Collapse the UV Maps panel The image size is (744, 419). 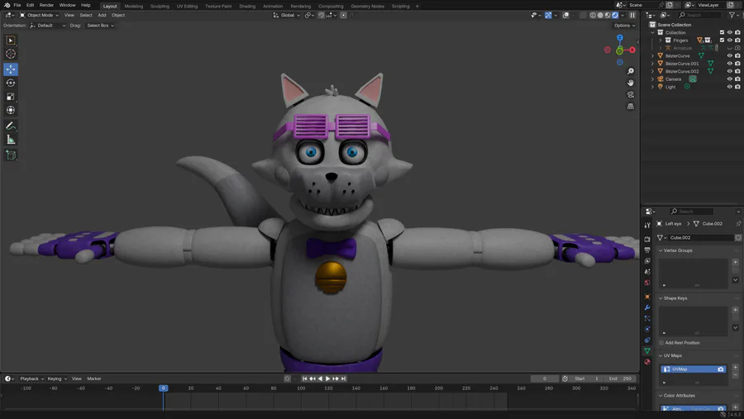[x=661, y=356]
